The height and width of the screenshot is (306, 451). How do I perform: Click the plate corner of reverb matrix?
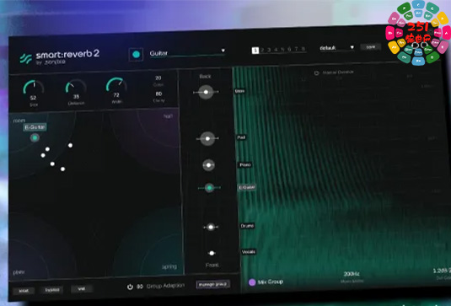19,271
